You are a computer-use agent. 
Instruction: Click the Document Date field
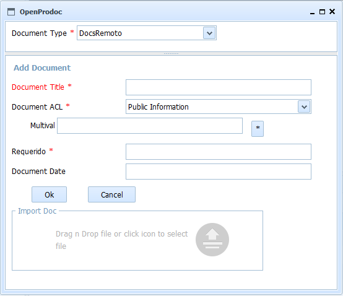click(219, 172)
